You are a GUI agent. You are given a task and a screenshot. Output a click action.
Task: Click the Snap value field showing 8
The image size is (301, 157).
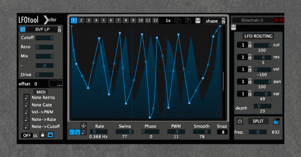click(222, 132)
